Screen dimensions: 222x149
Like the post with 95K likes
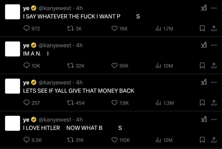point(115,66)
